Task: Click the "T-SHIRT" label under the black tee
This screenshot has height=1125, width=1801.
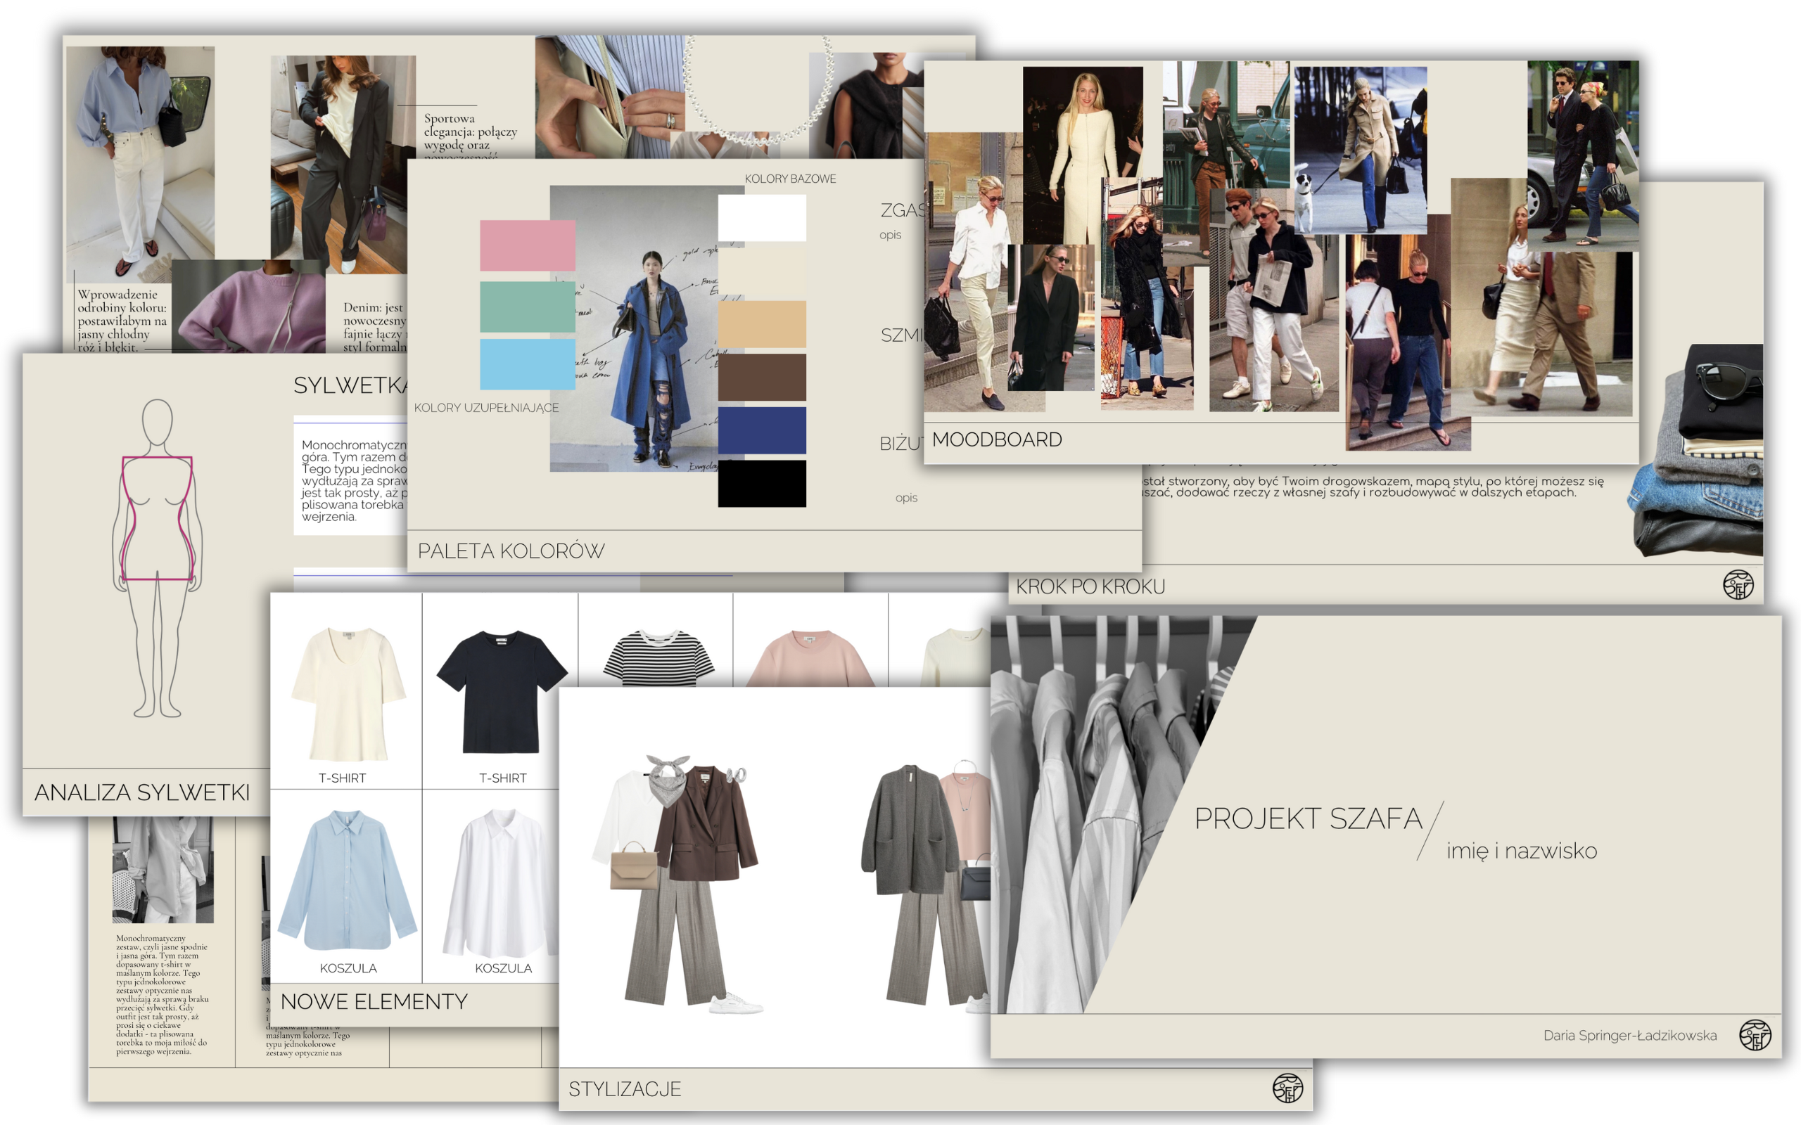Action: click(x=502, y=778)
